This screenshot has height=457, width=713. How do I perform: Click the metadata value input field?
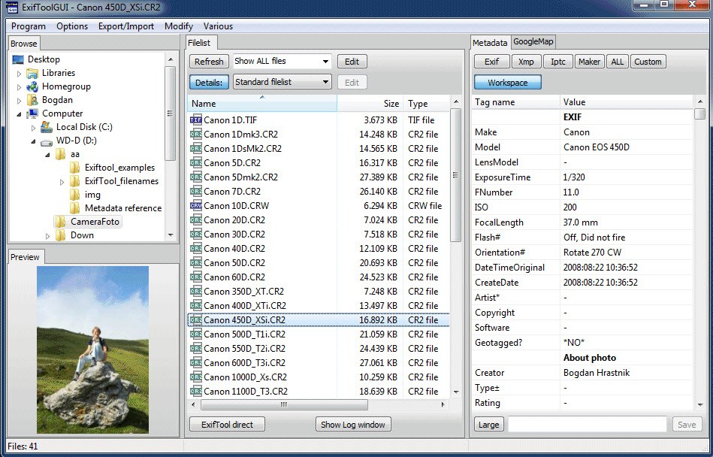coord(587,424)
